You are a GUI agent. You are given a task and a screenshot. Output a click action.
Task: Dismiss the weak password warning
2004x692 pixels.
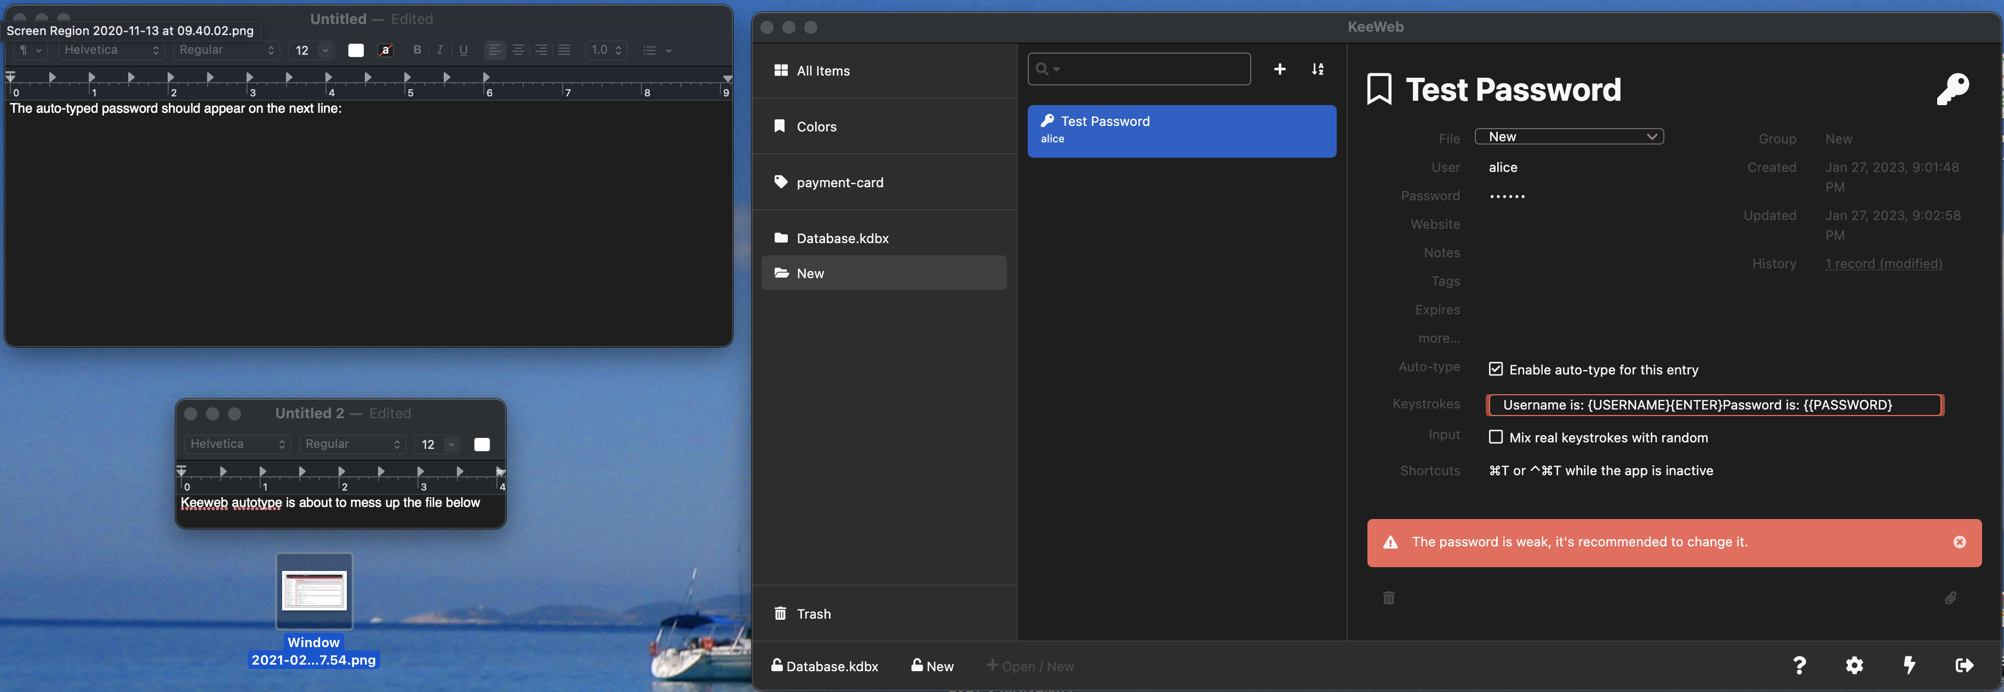1959,542
